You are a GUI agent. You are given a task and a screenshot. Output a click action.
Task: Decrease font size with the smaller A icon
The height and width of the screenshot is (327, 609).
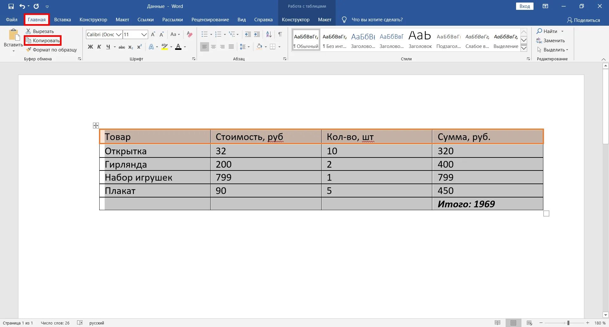[x=161, y=34]
